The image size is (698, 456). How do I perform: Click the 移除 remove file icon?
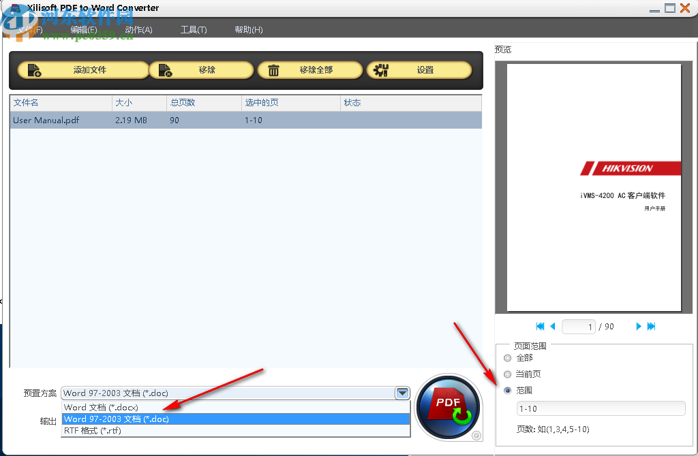tap(164, 69)
